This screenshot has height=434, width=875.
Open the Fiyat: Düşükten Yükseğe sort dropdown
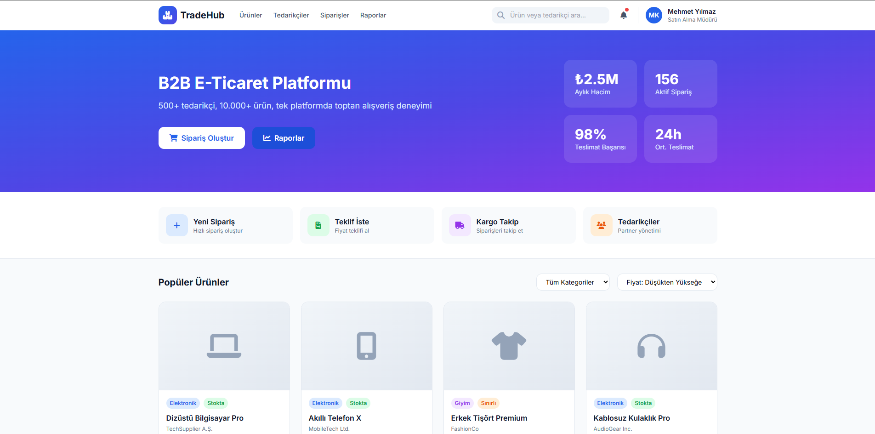667,282
